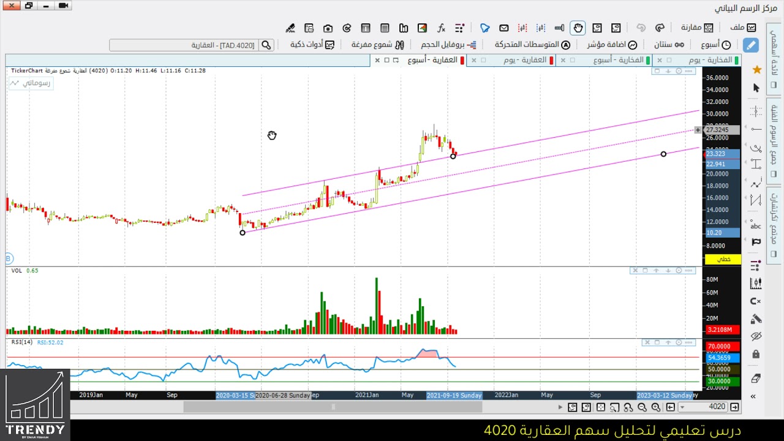The width and height of the screenshot is (784, 441).
Task: Click the ستتان button
Action: coord(669,45)
